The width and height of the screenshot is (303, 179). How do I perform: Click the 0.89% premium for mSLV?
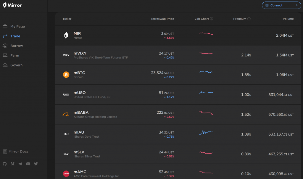tap(246, 154)
